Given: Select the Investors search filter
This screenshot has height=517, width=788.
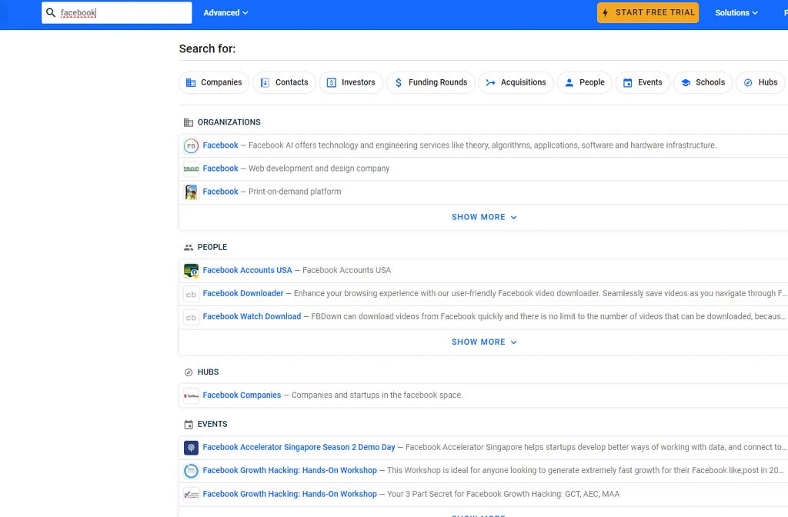Looking at the screenshot, I should tap(351, 82).
